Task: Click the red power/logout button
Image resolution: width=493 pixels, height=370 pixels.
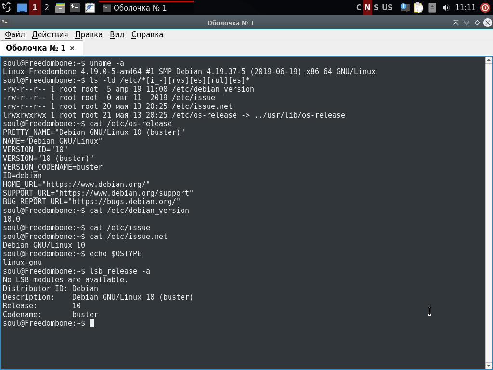Action: pyautogui.click(x=485, y=8)
